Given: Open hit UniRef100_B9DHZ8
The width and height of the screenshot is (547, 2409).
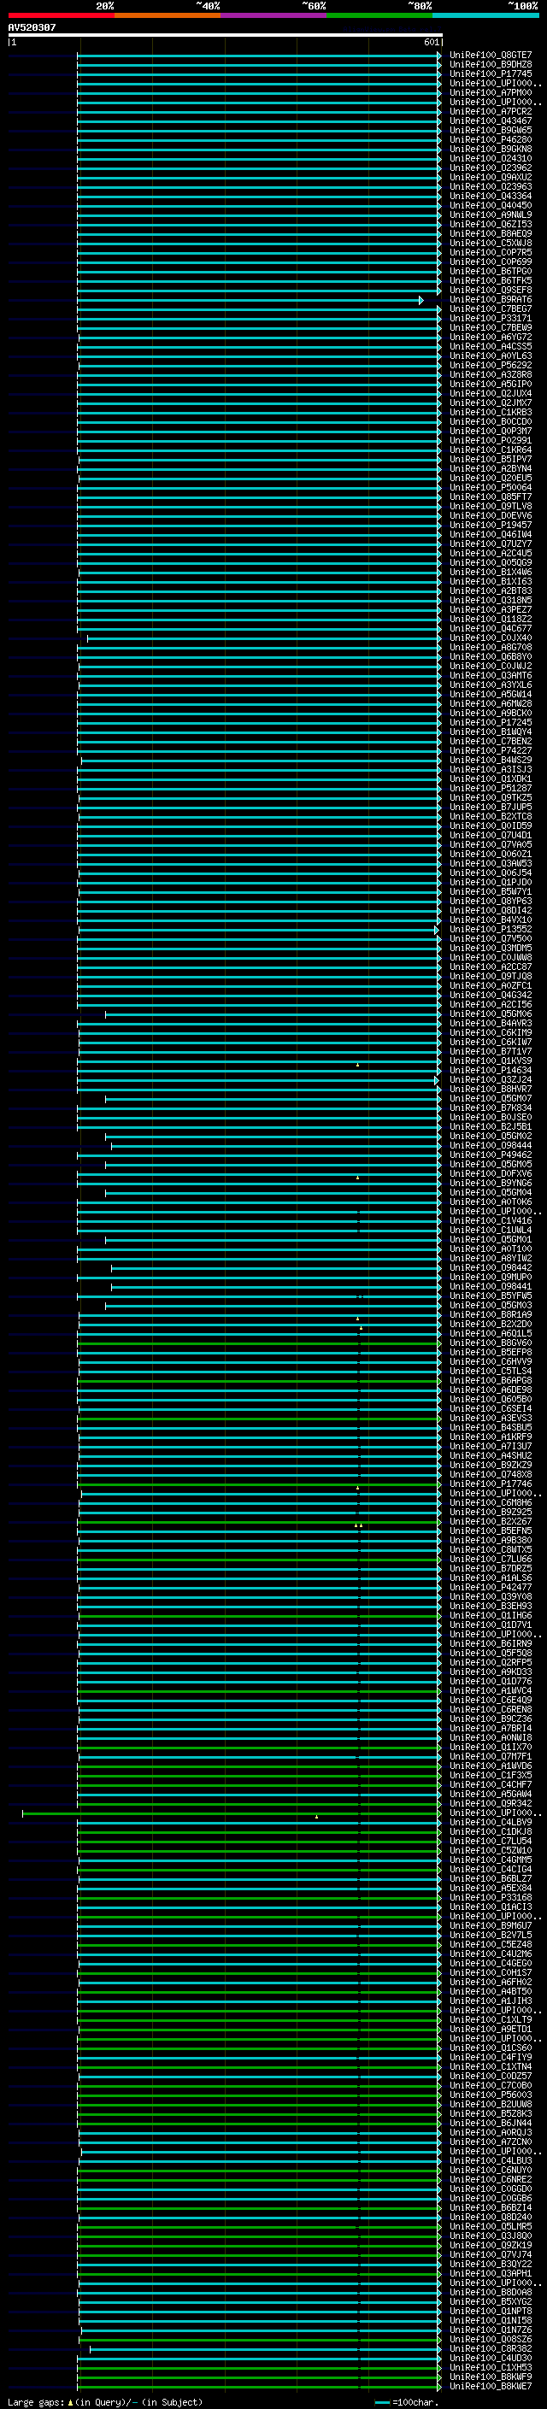Looking at the screenshot, I should 491,65.
